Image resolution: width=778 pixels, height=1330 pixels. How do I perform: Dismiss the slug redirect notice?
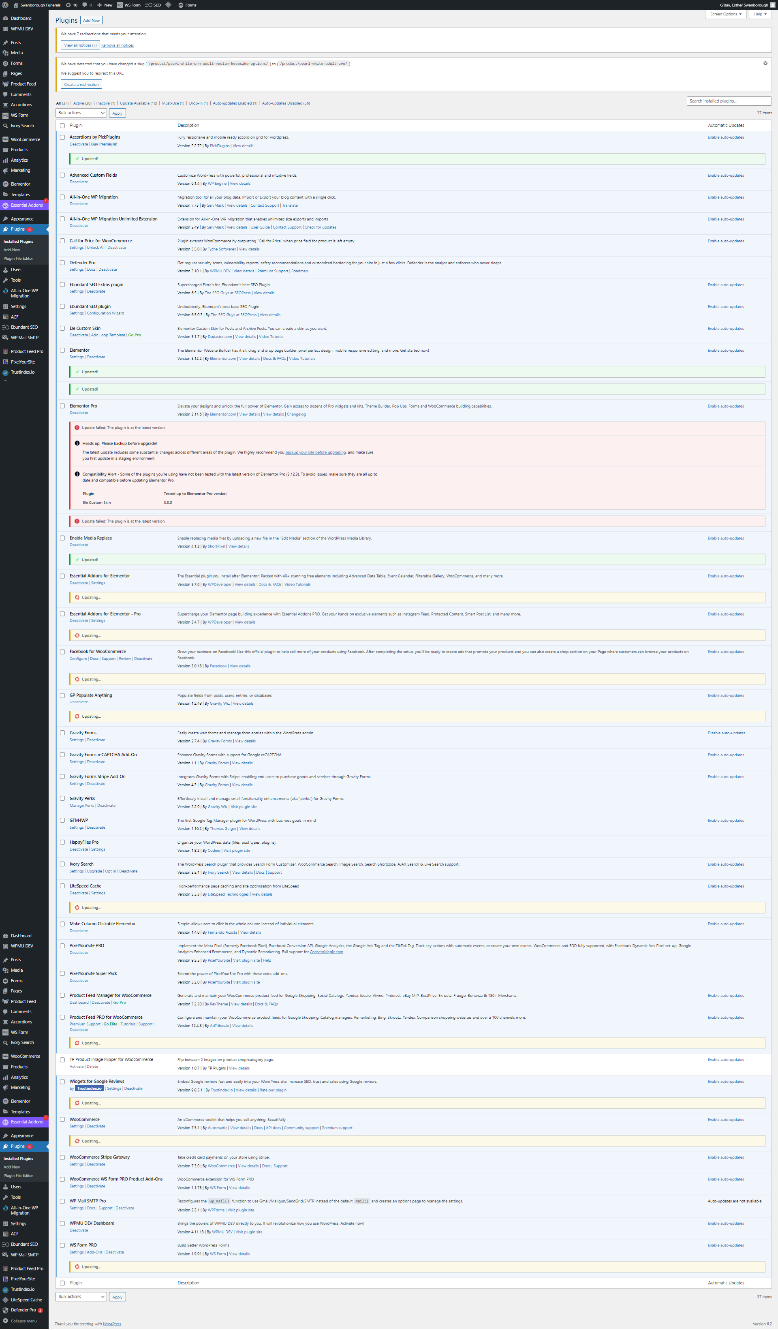click(x=765, y=63)
